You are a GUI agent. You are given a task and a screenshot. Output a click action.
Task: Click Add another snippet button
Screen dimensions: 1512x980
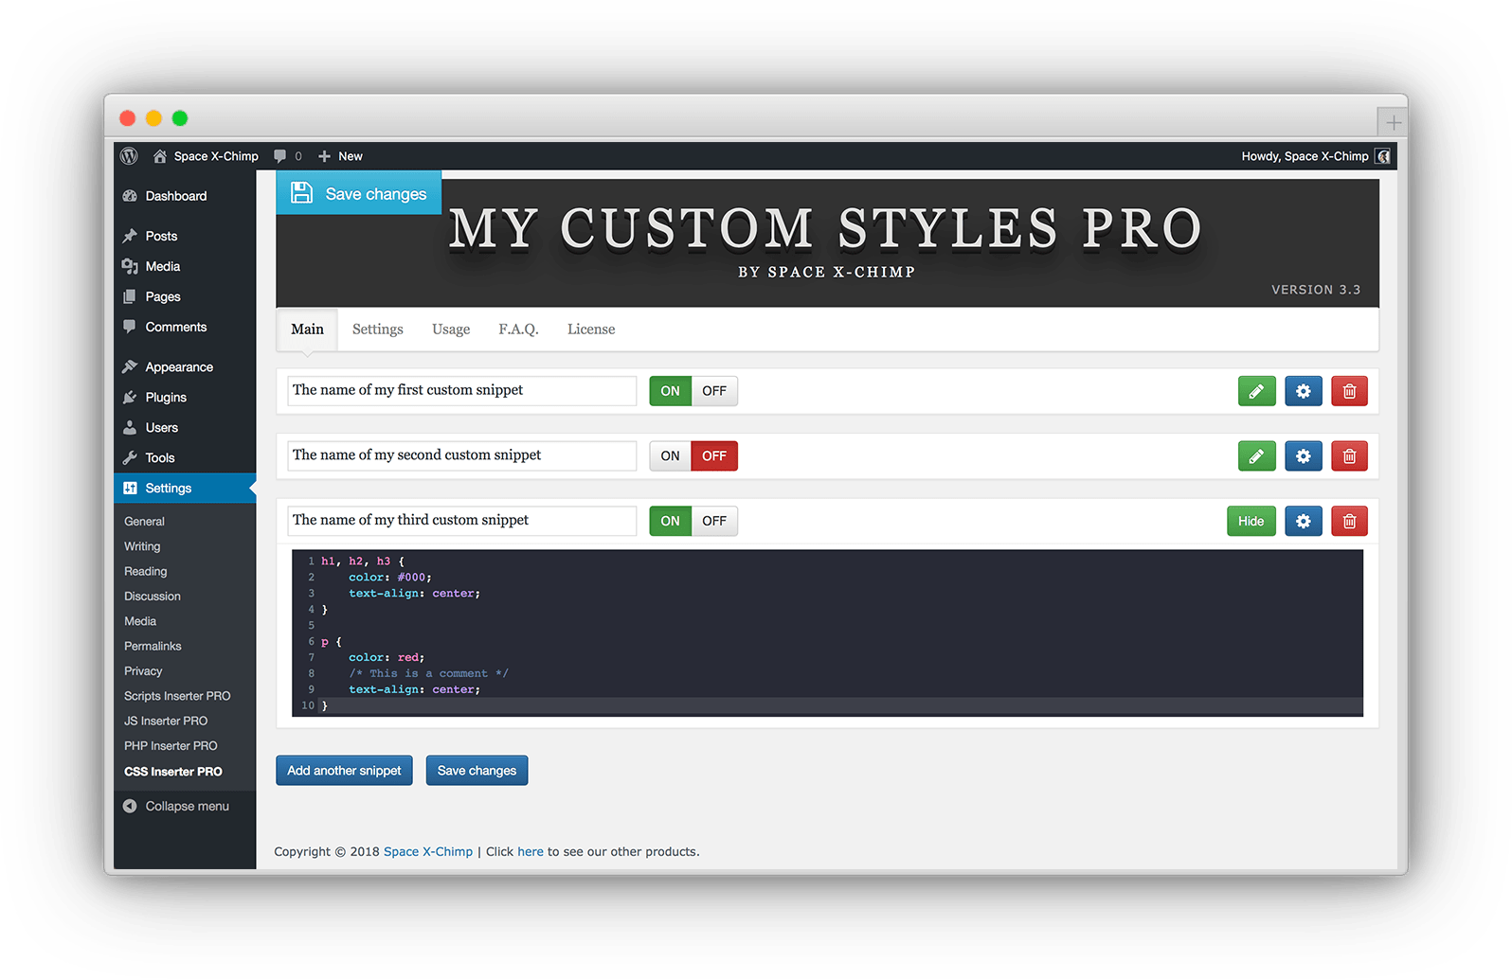tap(344, 771)
